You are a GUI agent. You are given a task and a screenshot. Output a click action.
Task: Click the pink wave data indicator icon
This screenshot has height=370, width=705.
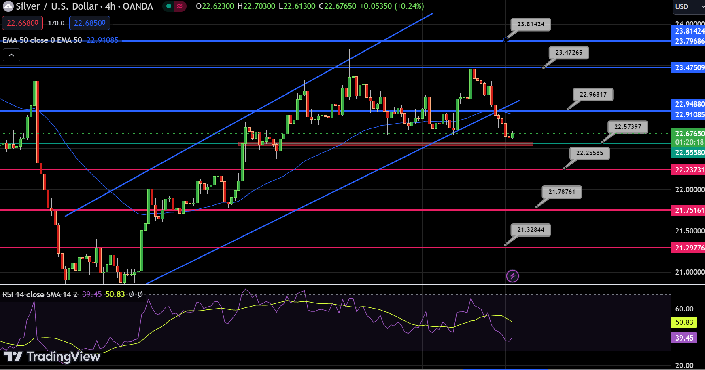click(x=180, y=6)
